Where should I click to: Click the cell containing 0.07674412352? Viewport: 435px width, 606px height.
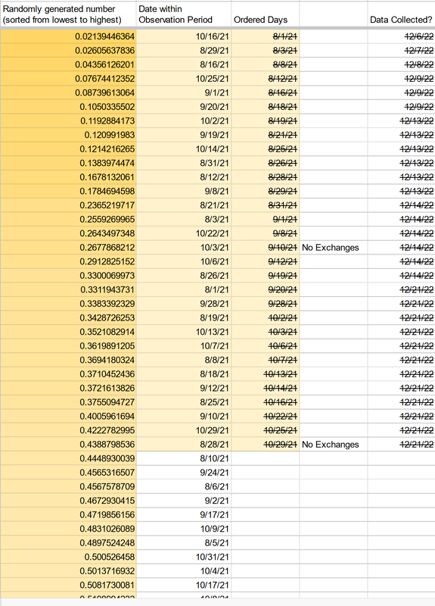coord(68,79)
